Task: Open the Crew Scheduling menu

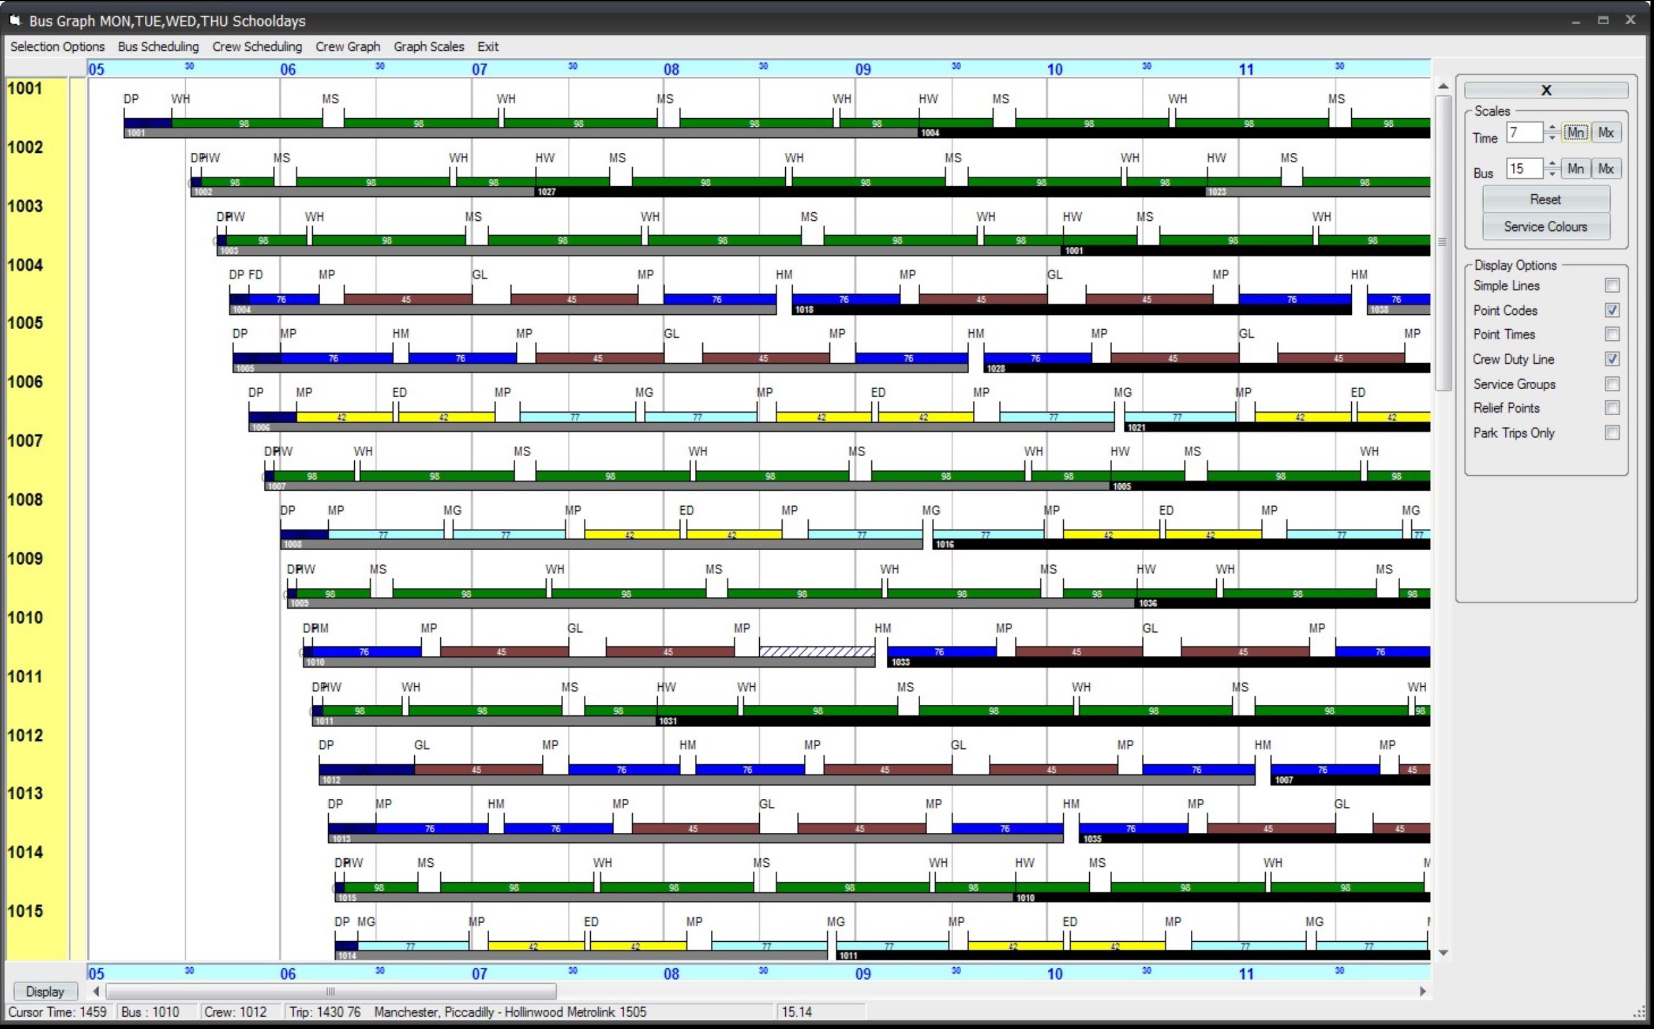Action: click(x=257, y=46)
